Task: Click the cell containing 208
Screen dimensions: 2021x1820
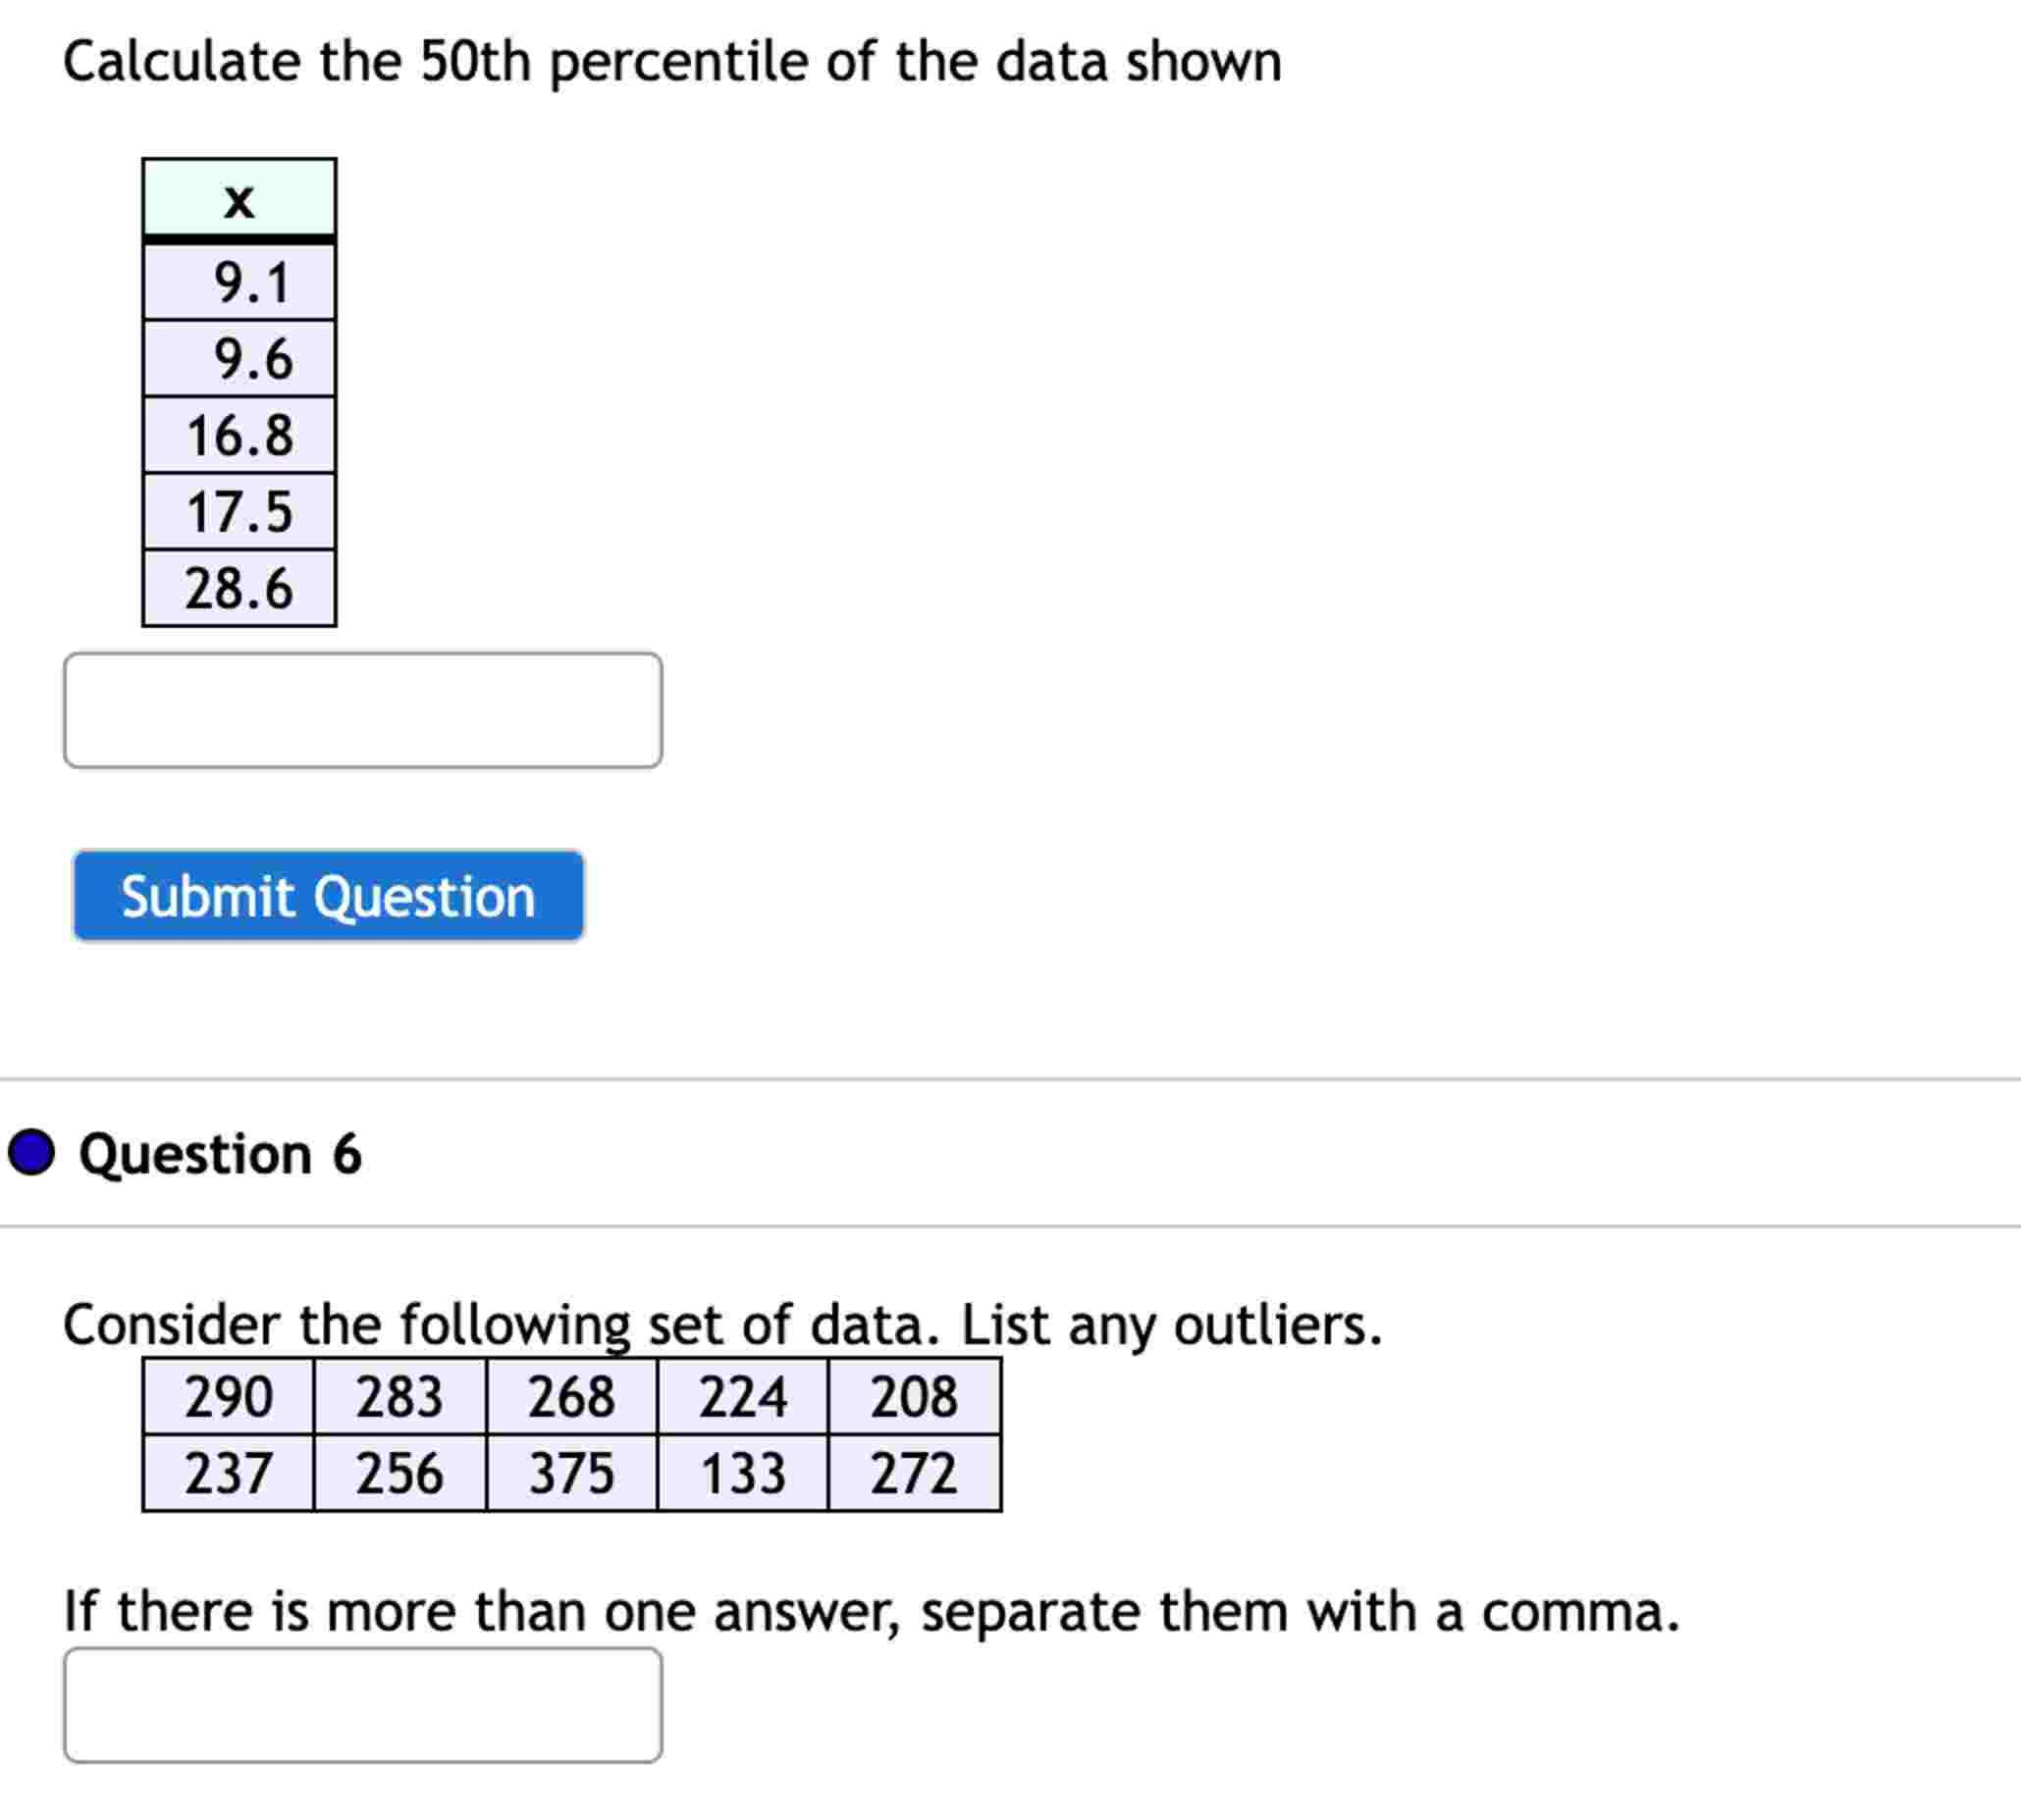Action: [915, 1396]
